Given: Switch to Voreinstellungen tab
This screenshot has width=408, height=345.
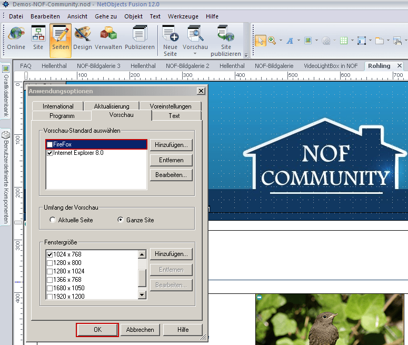Looking at the screenshot, I should point(171,106).
